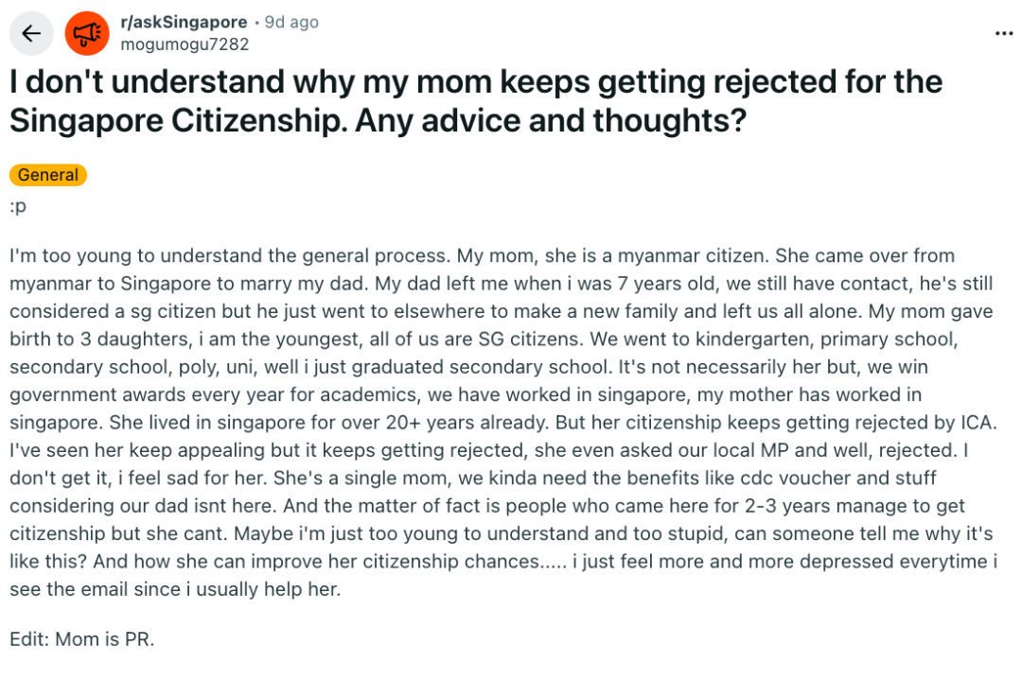Click the word "depressed" in the post
The image size is (1022, 680).
point(832,562)
